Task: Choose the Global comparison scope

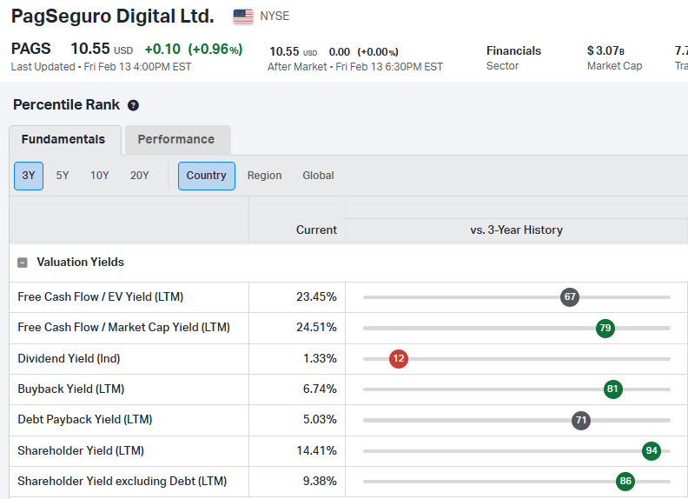Action: [318, 176]
